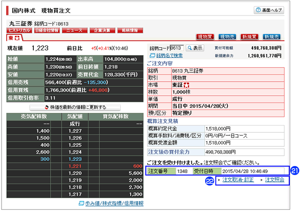Click the 新規買 margin buy button
300x211 pixels.
[x=249, y=37]
